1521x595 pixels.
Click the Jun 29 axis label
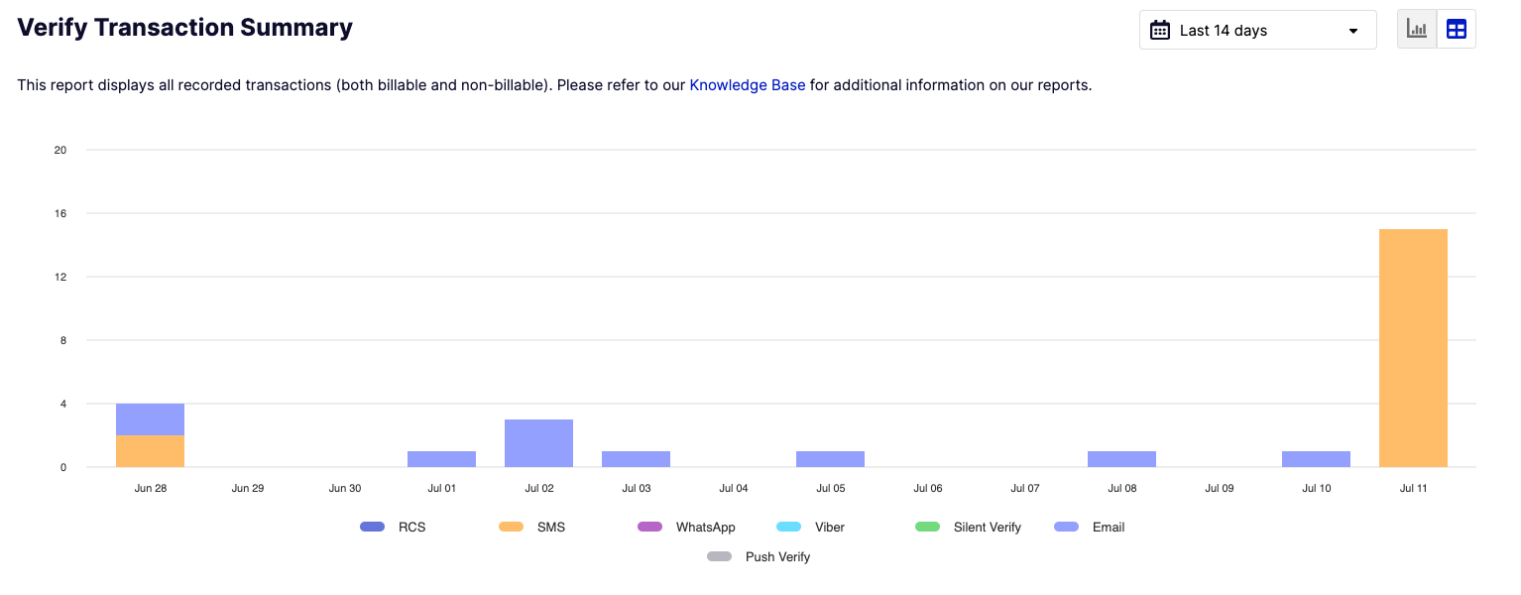coord(248,488)
